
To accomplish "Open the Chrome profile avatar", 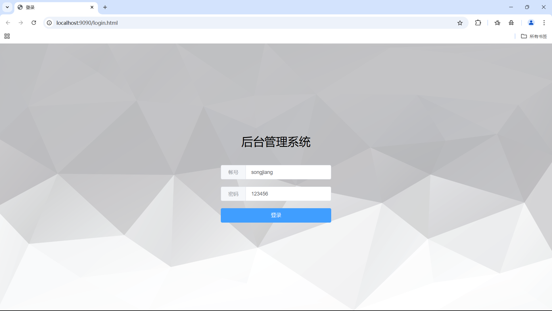I will pos(531,23).
